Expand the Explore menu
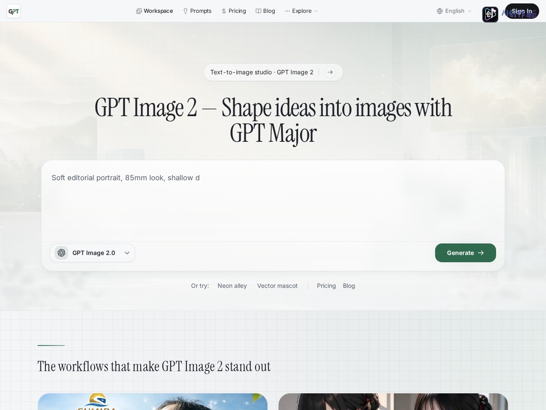Screen dimensions: 546x410 (x=301, y=11)
